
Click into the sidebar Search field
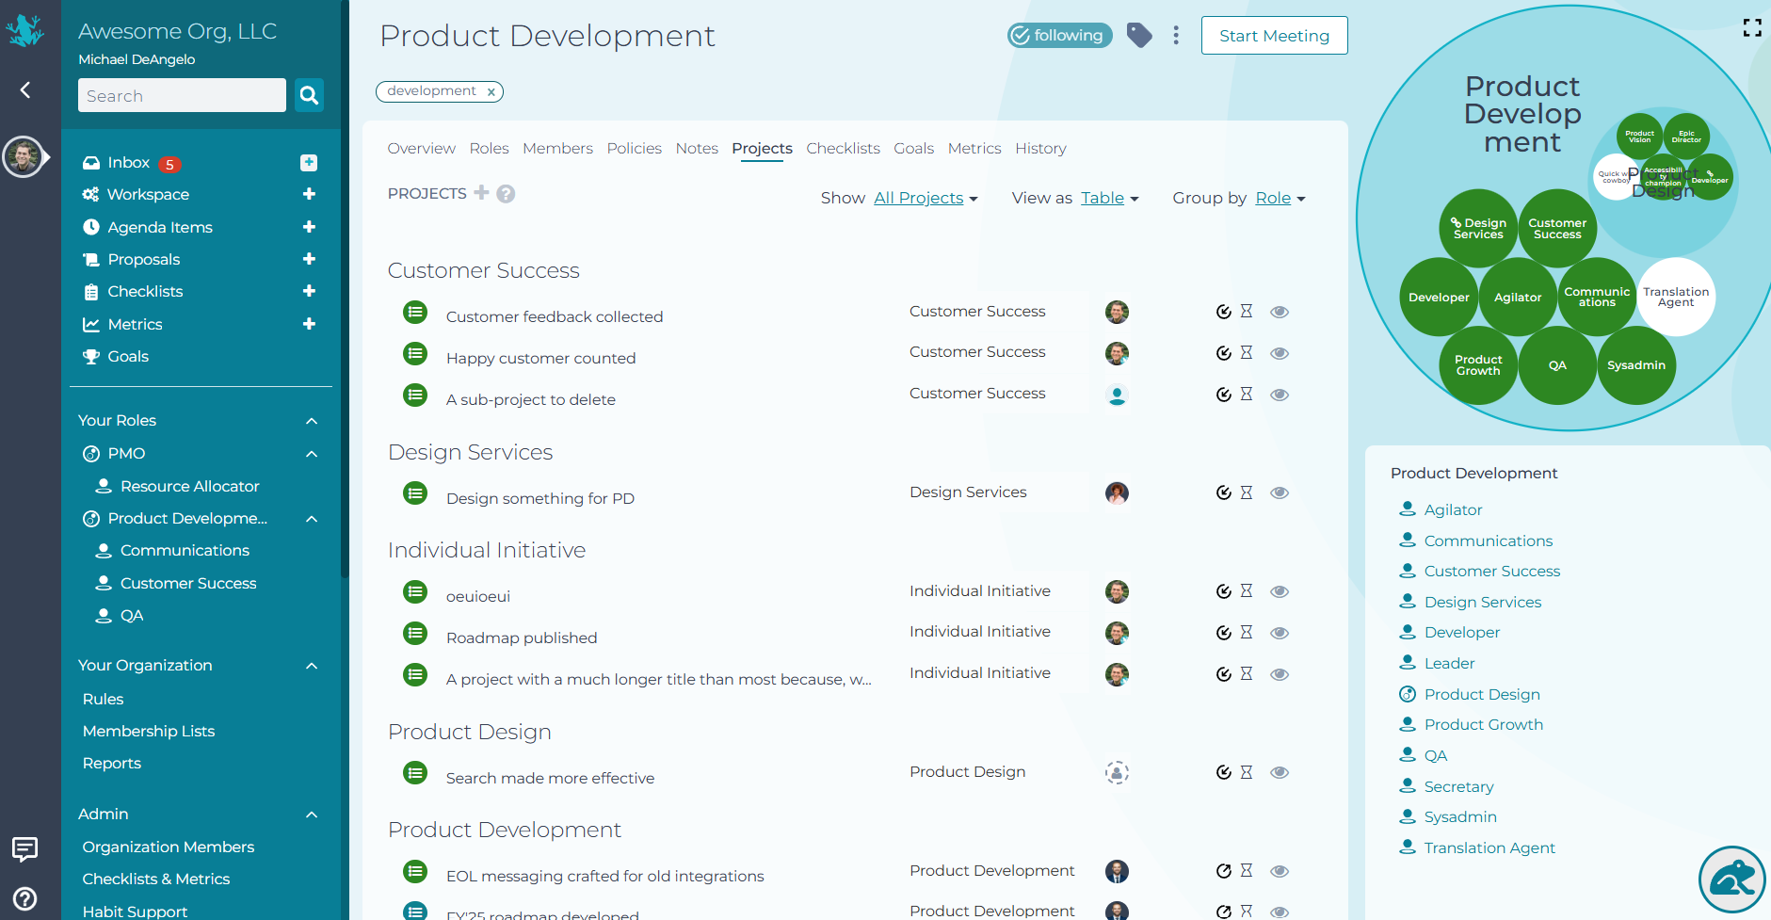click(x=182, y=95)
